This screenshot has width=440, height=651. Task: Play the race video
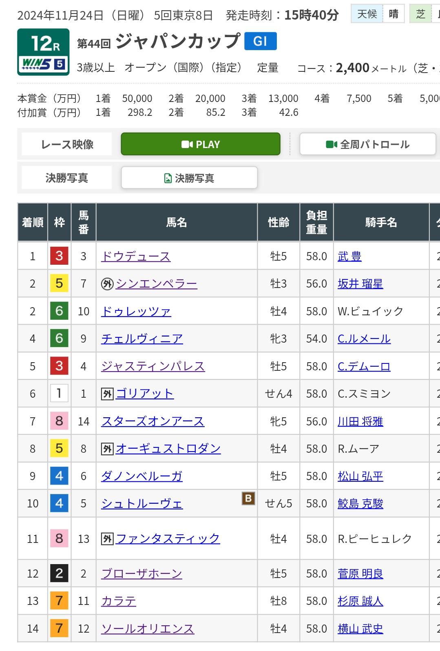click(x=200, y=144)
